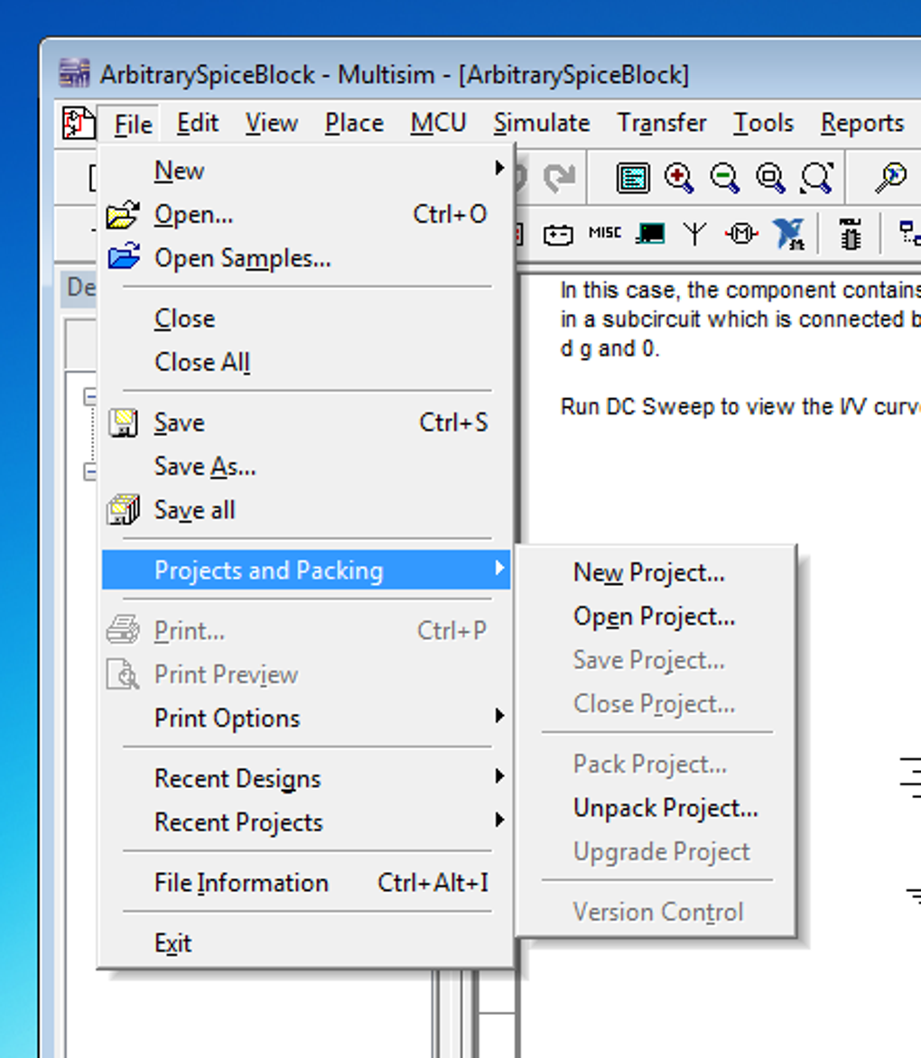Image resolution: width=921 pixels, height=1058 pixels.
Task: Click the Multisim app icon in title bar
Action: (74, 73)
